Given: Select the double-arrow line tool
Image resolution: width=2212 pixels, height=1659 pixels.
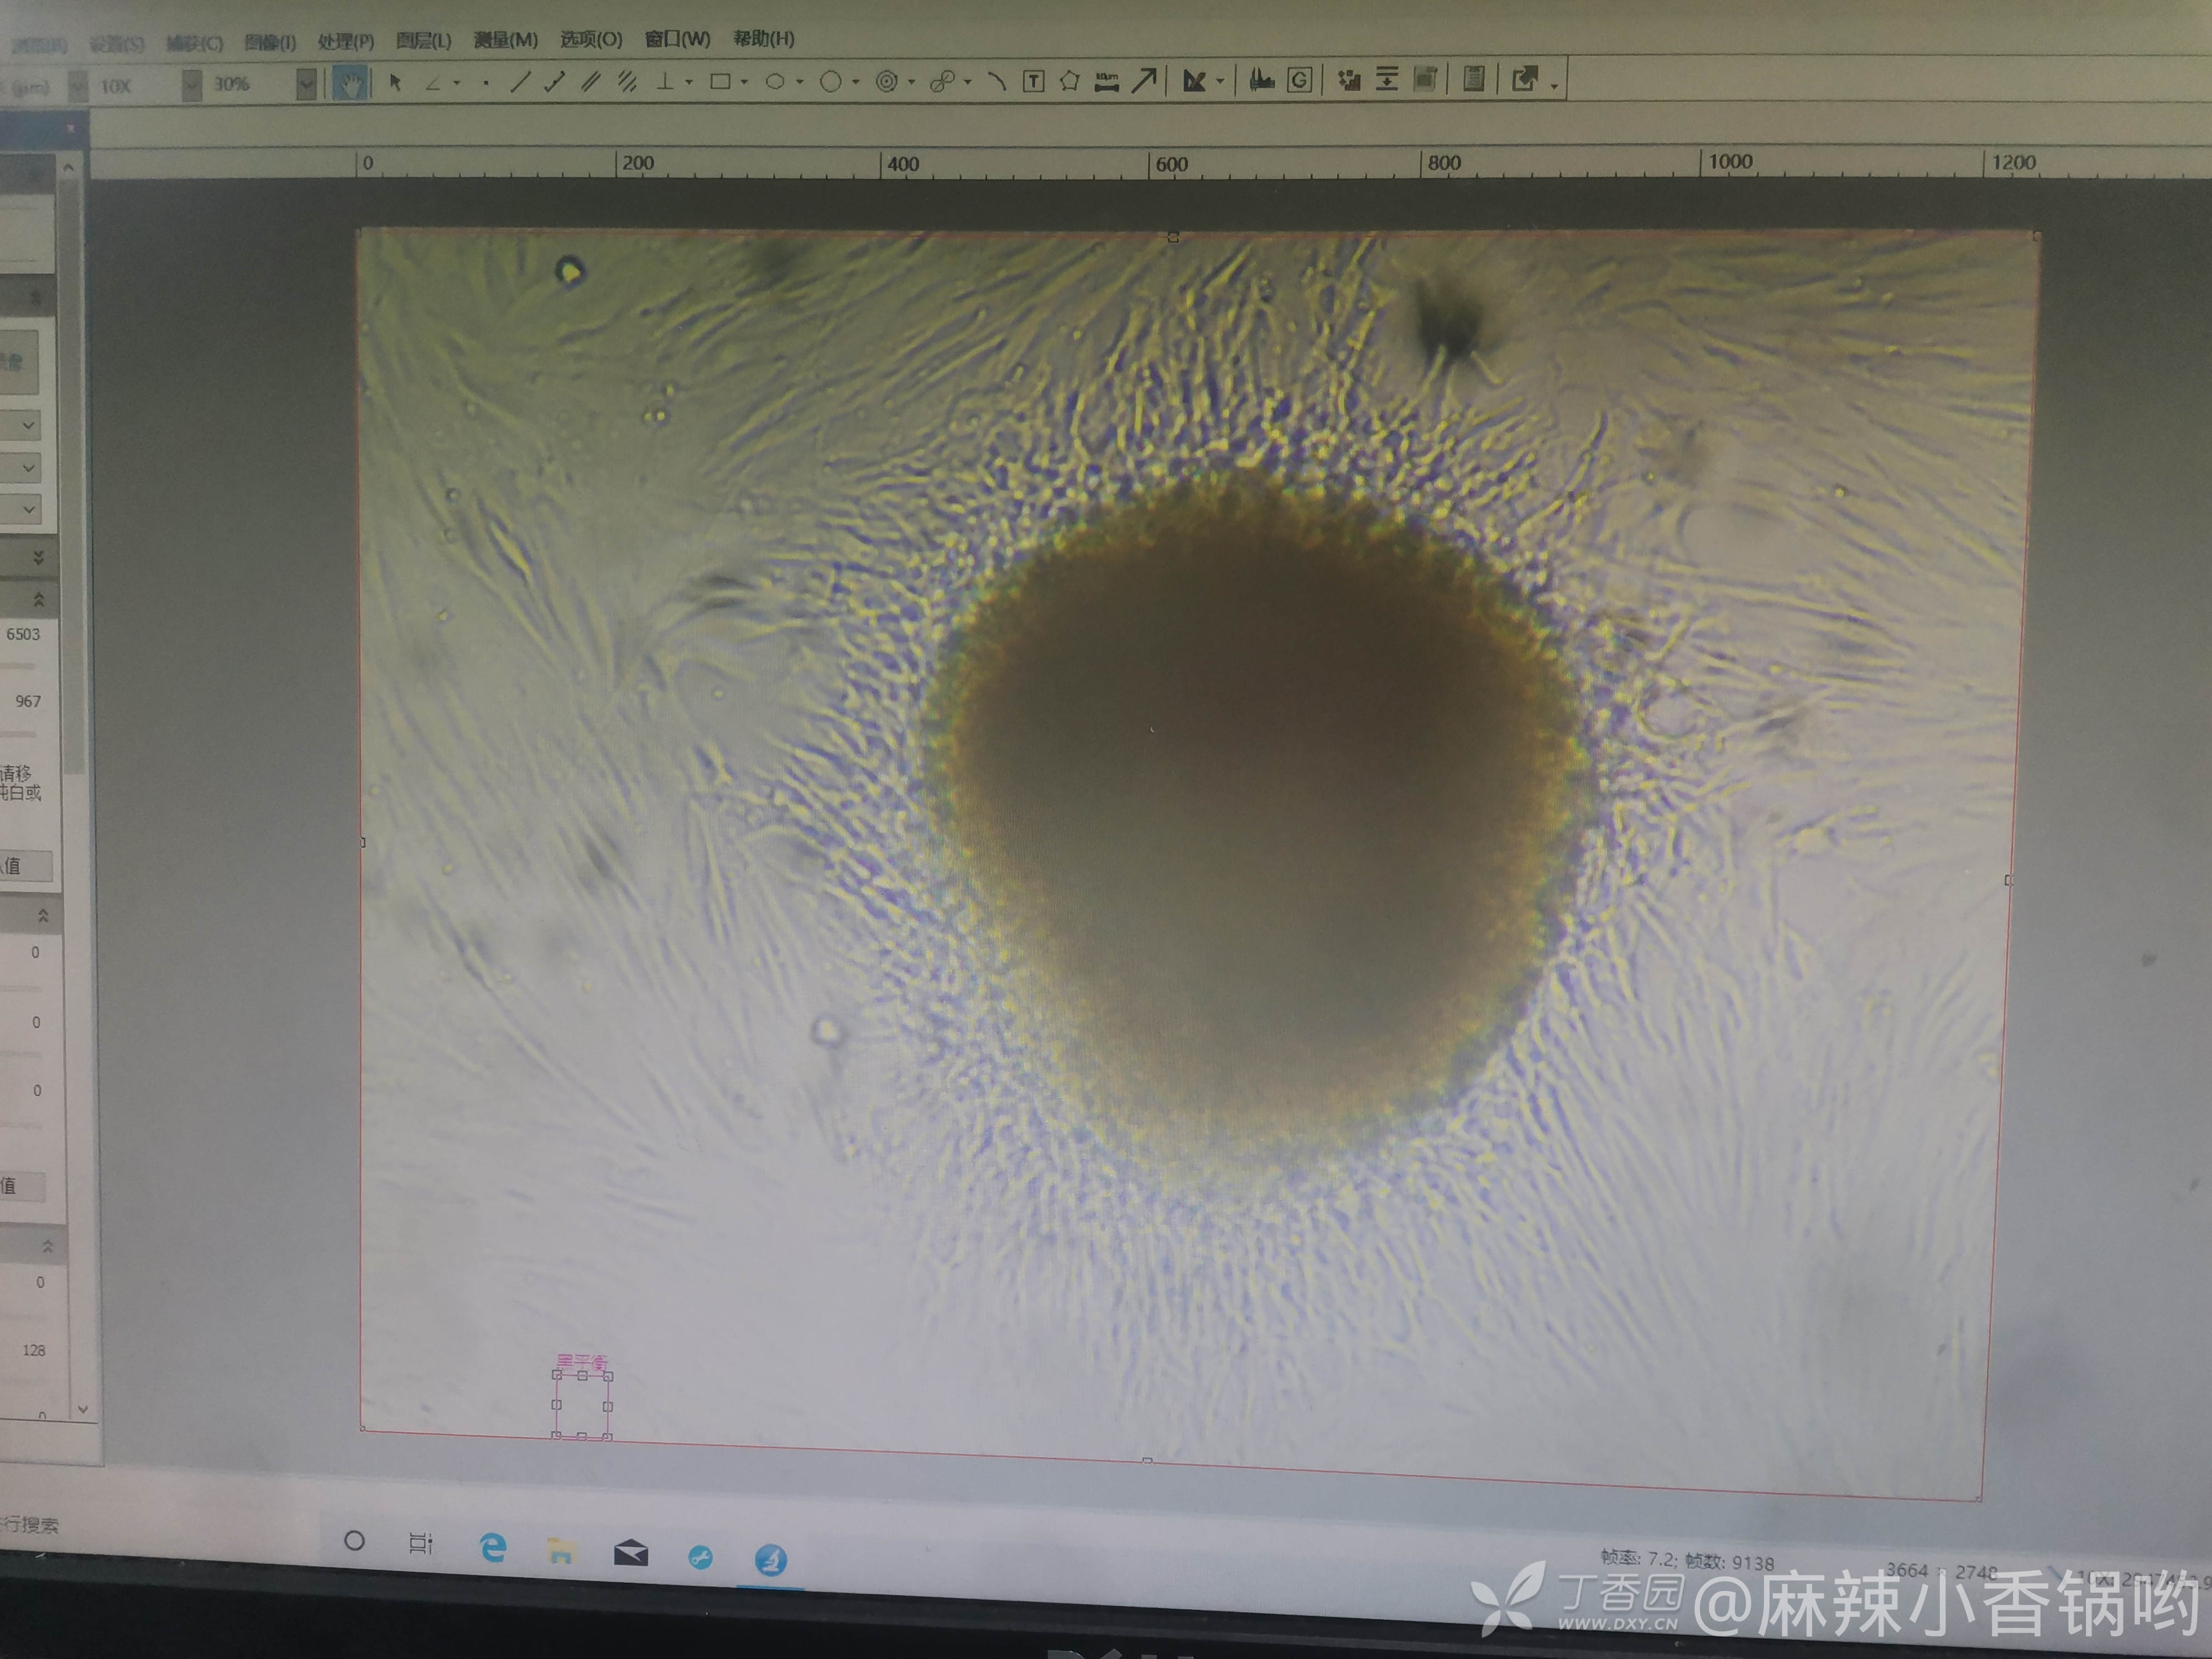Looking at the screenshot, I should pos(554,82).
